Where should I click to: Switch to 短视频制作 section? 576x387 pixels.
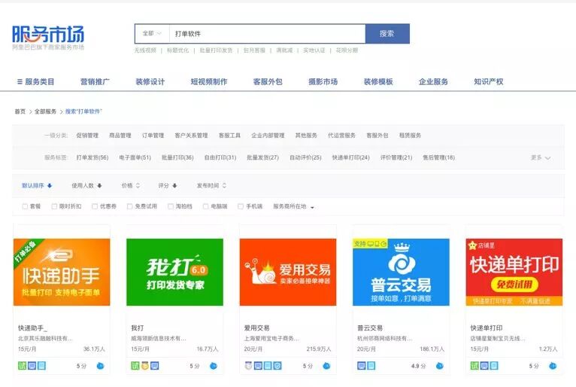(209, 81)
